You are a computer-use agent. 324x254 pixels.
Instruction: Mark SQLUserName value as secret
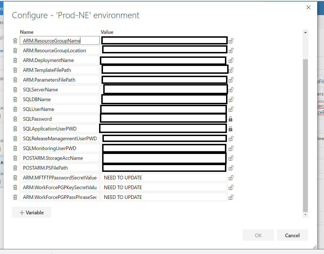click(x=231, y=109)
